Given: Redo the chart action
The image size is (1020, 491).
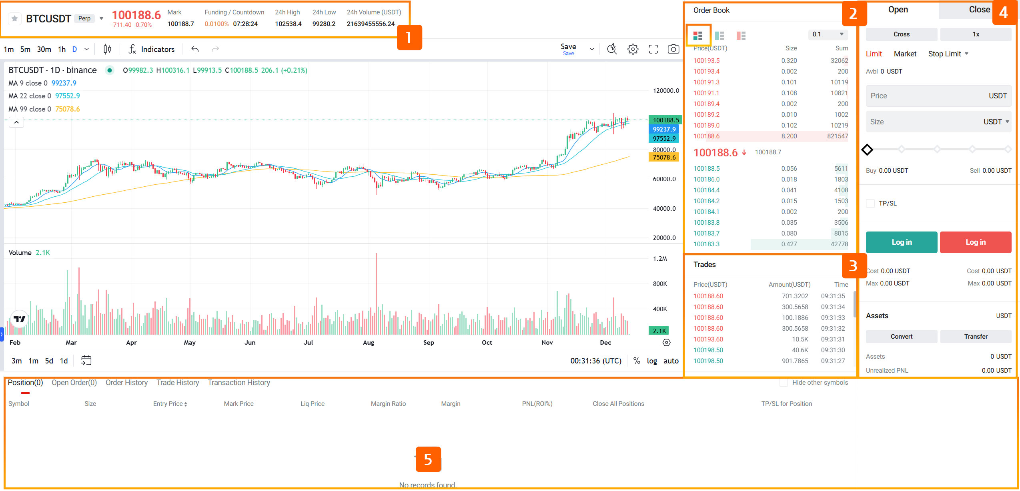Looking at the screenshot, I should click(x=215, y=49).
